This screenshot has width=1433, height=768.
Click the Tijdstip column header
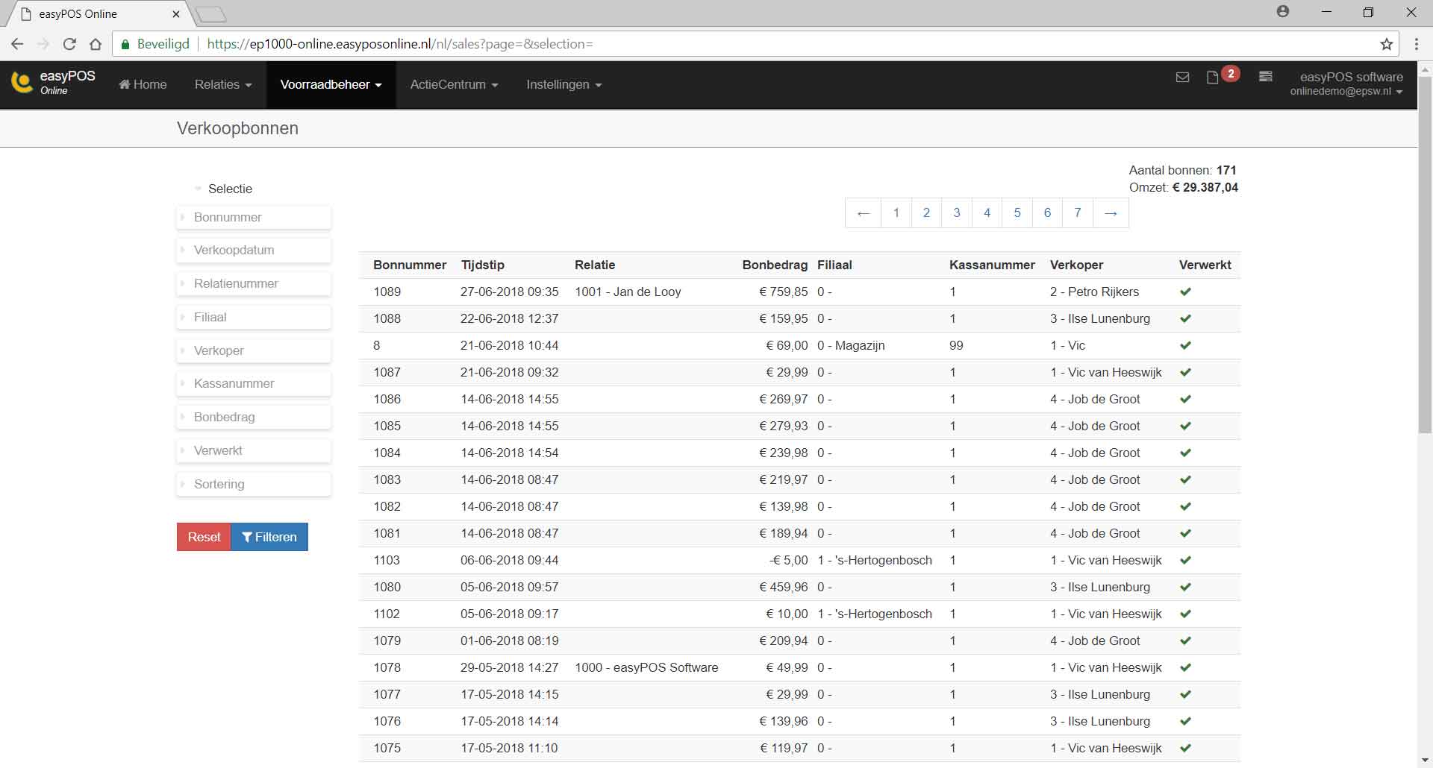[x=483, y=265]
